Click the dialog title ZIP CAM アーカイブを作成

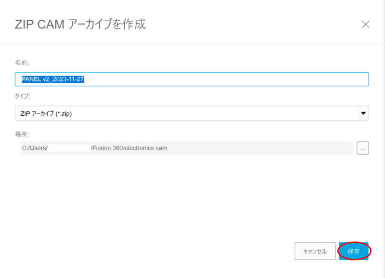[x=80, y=24]
